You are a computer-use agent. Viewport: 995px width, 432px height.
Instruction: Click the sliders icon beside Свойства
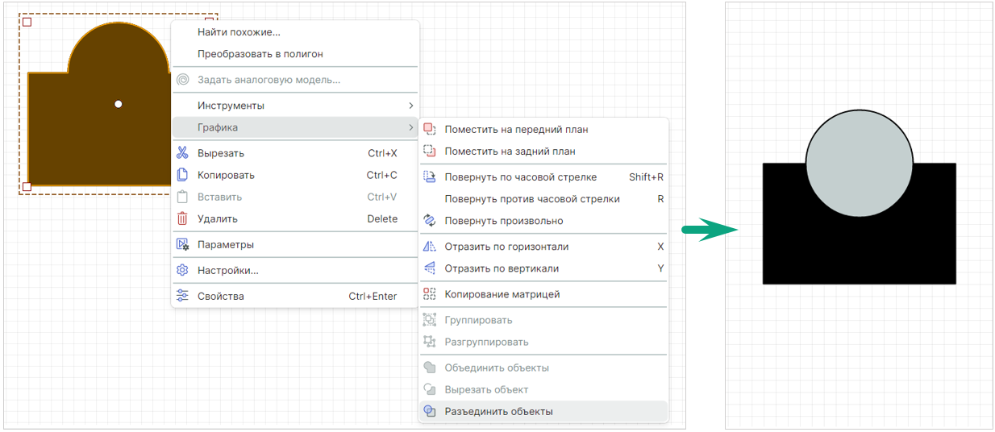click(x=182, y=296)
